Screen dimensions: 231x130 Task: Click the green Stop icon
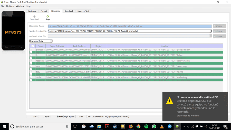point(47,16)
